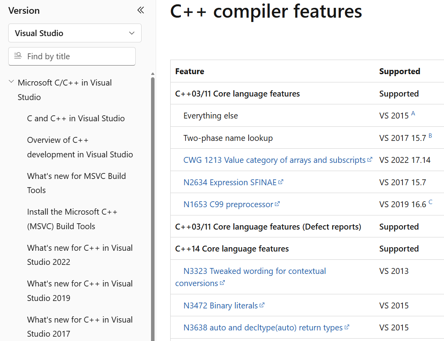Click the 'Version' label in the sidebar
This screenshot has width=444, height=341.
(24, 11)
